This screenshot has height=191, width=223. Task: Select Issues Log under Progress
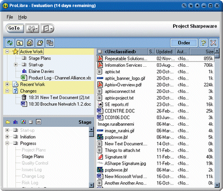tap(32, 169)
